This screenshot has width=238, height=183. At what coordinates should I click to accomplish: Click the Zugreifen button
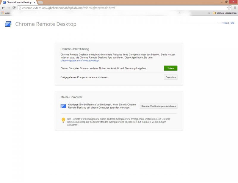(x=170, y=77)
